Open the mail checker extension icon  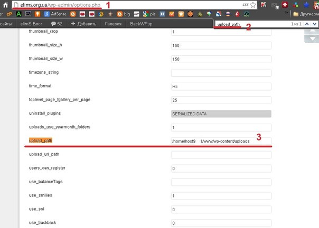[275, 5]
